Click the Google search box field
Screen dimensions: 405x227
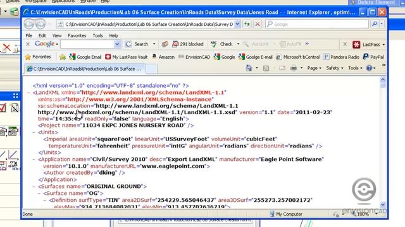click(x=317, y=24)
